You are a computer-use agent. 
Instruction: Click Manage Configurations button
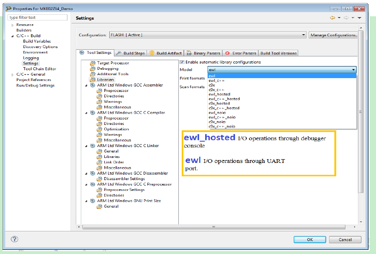point(333,35)
